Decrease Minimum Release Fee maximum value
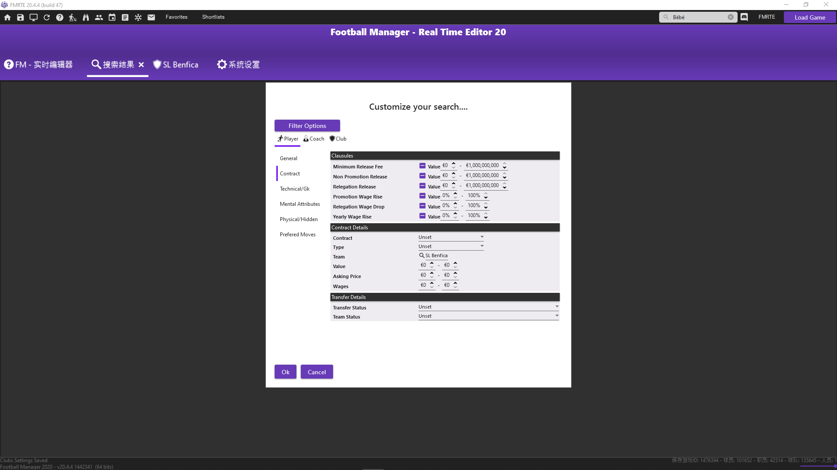Image resolution: width=837 pixels, height=470 pixels. (504, 168)
